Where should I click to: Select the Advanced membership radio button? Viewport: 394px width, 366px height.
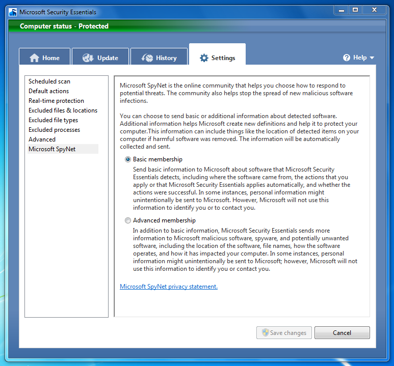(128, 220)
